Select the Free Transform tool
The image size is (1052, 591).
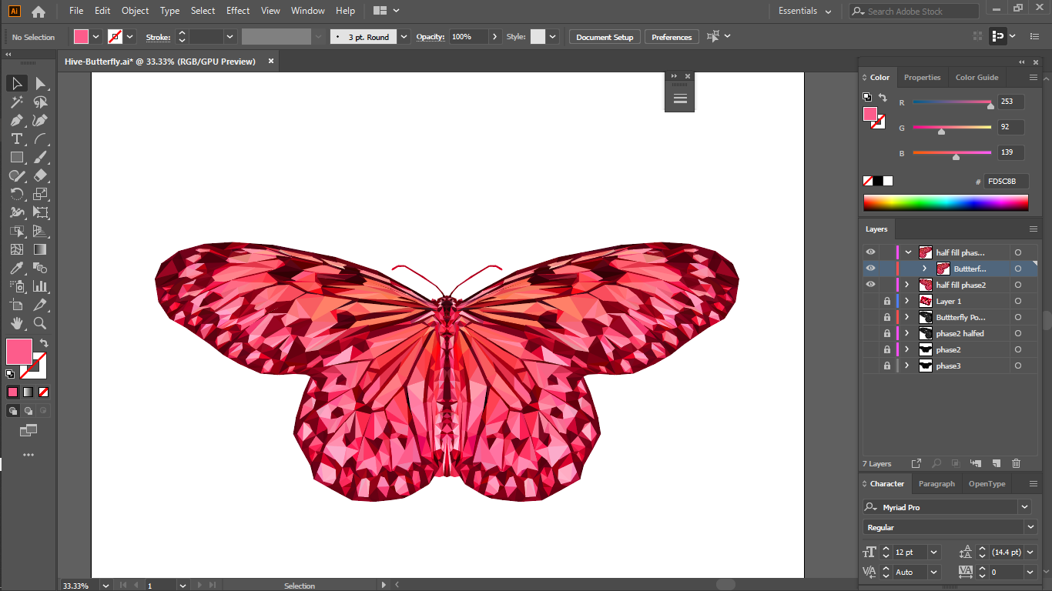pyautogui.click(x=41, y=212)
